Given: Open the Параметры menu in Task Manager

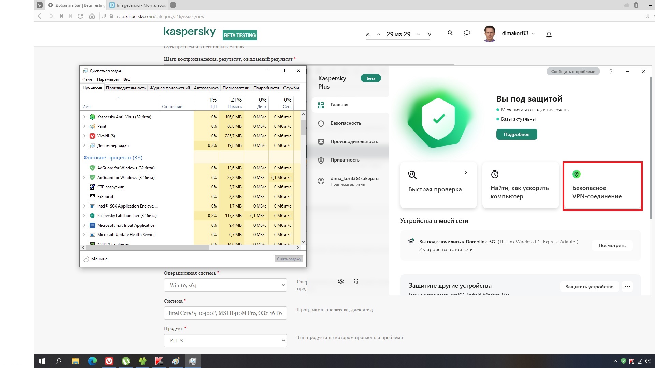Looking at the screenshot, I should pyautogui.click(x=108, y=79).
